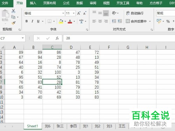
Task: Click cell E10 containing 83
Action: coord(90,97)
